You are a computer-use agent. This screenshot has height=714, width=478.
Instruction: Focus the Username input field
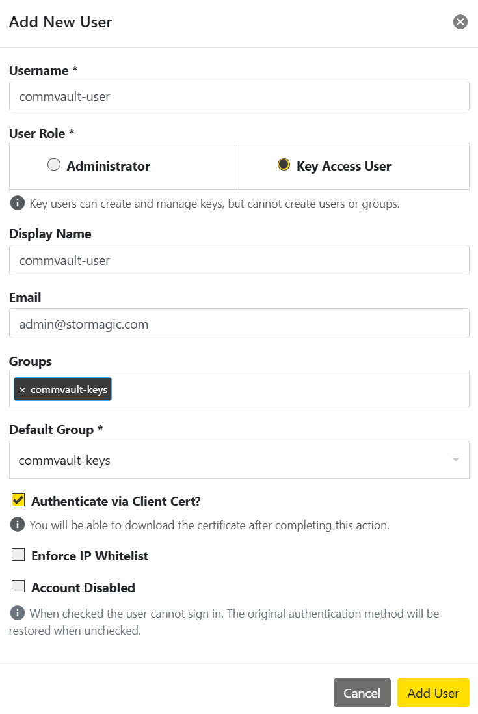point(239,96)
